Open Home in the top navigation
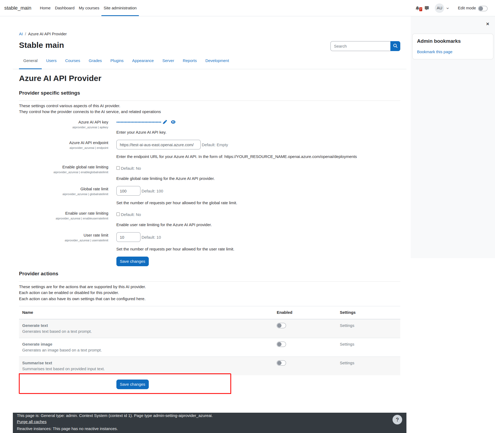The height and width of the screenshot is (433, 495). point(45,8)
